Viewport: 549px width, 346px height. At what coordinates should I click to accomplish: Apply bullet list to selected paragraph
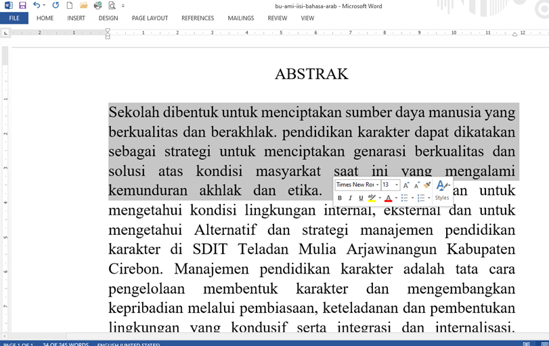[404, 198]
